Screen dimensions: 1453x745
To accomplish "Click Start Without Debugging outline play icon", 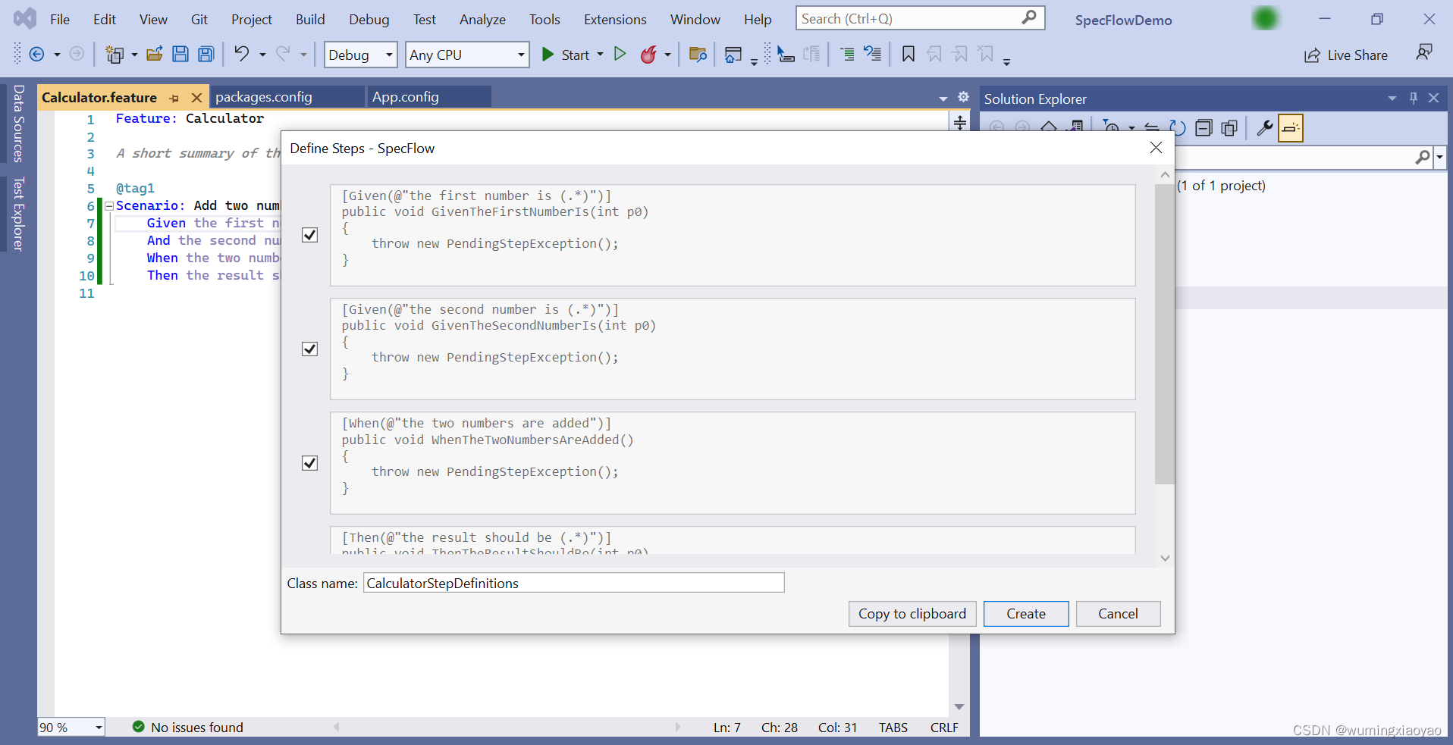I will click(x=620, y=54).
